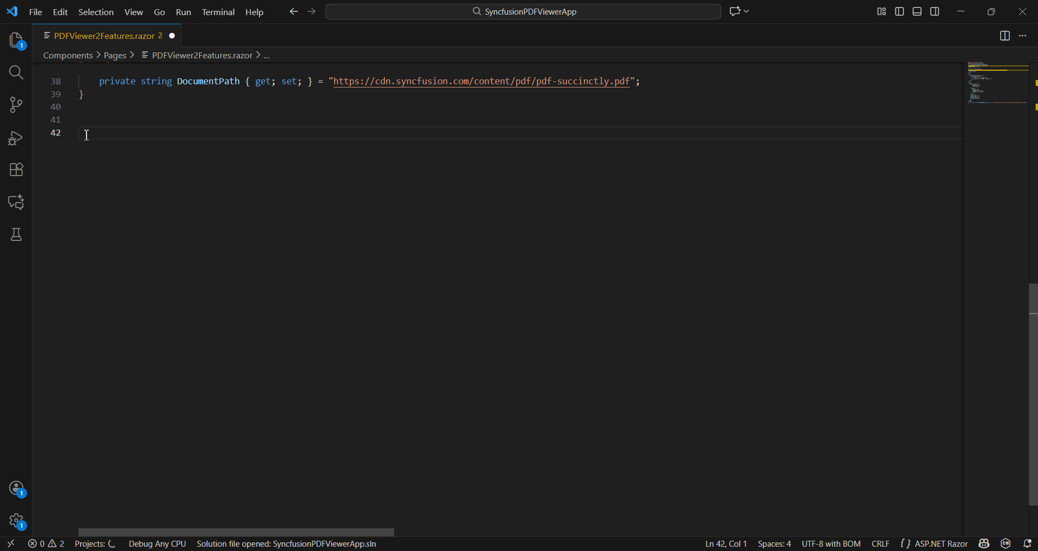Toggle the secondary side bar
Screen dimensions: 1038x551
[935, 11]
